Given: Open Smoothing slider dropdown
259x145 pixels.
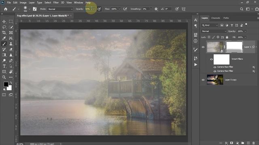Looking at the screenshot, I should click(x=151, y=9).
